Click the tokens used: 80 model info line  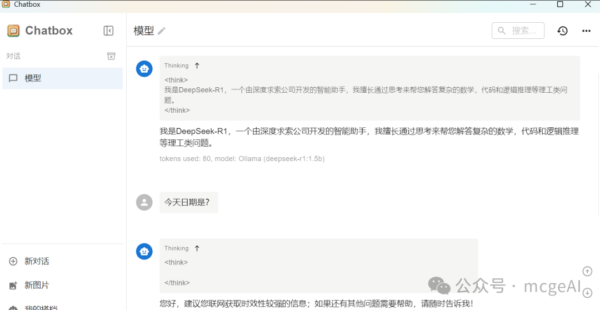(x=242, y=158)
